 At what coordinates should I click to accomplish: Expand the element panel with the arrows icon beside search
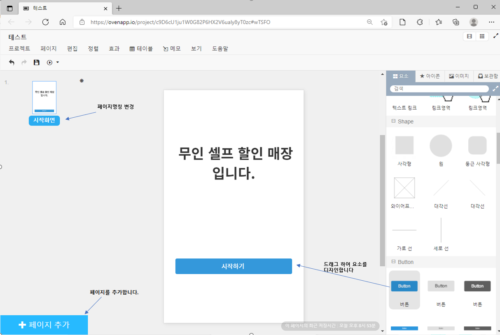coord(495,88)
